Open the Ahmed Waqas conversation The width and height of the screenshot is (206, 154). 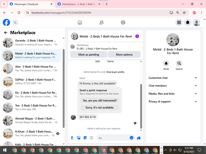pos(31,120)
